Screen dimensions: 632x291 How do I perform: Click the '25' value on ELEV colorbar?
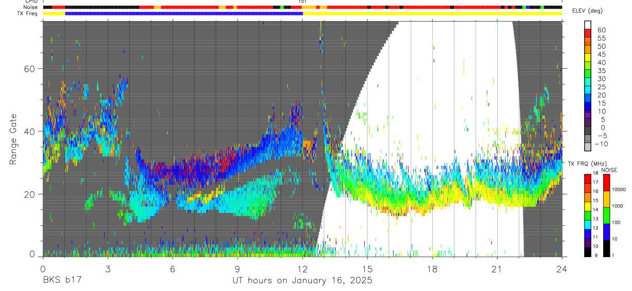601,87
